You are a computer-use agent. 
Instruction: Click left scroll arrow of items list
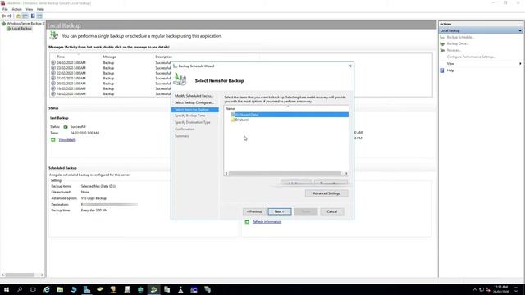(226, 173)
